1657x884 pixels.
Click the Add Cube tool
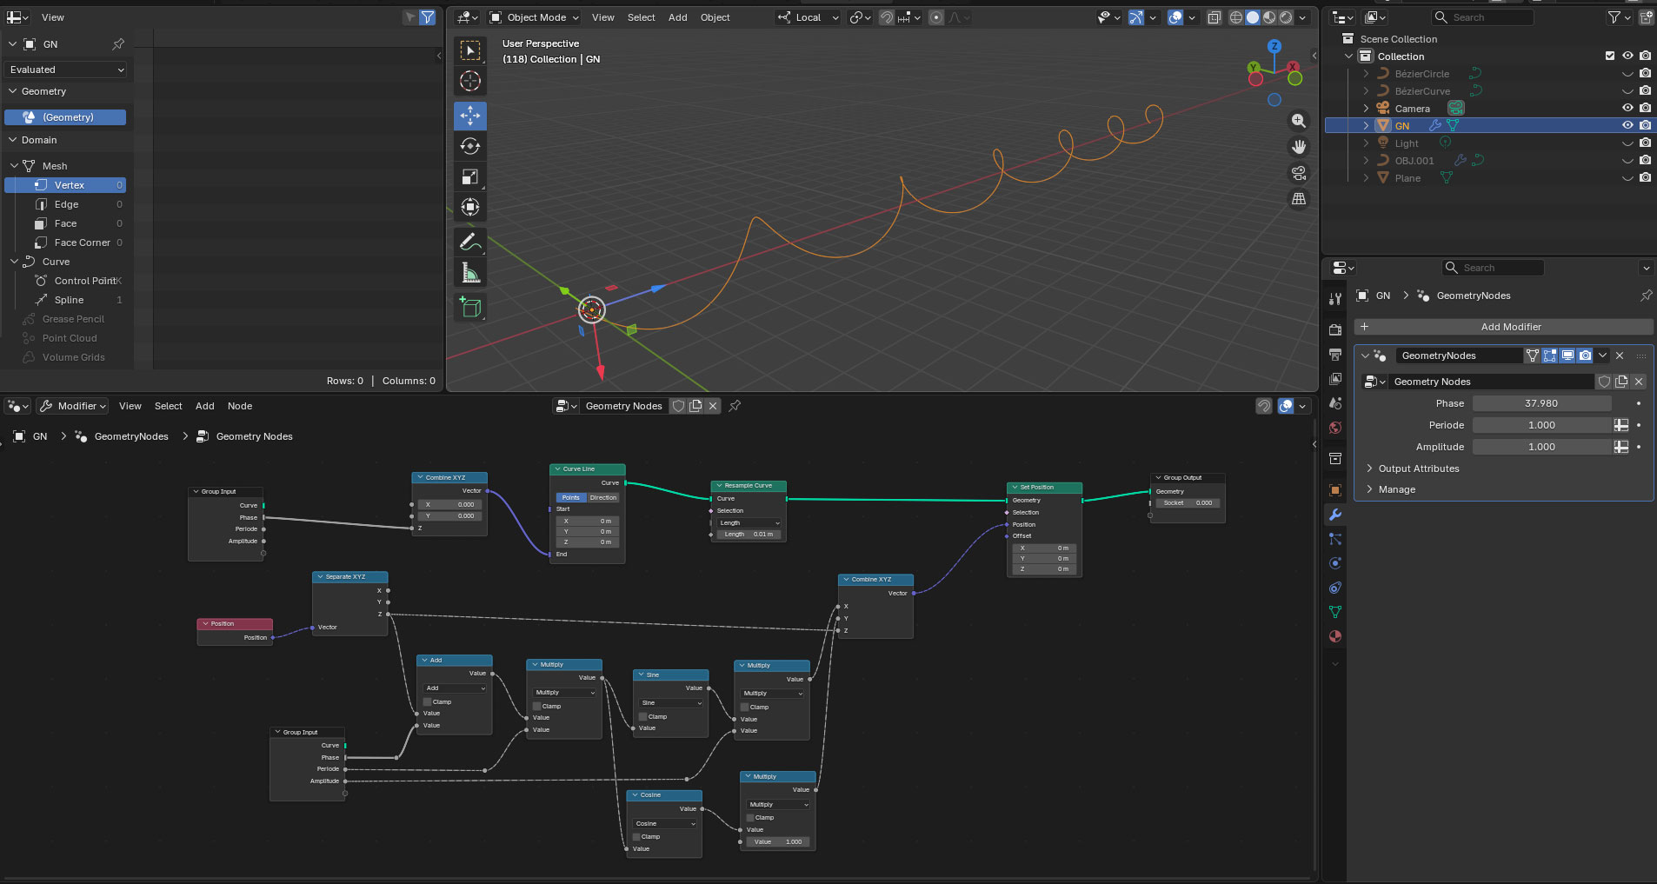coord(470,308)
